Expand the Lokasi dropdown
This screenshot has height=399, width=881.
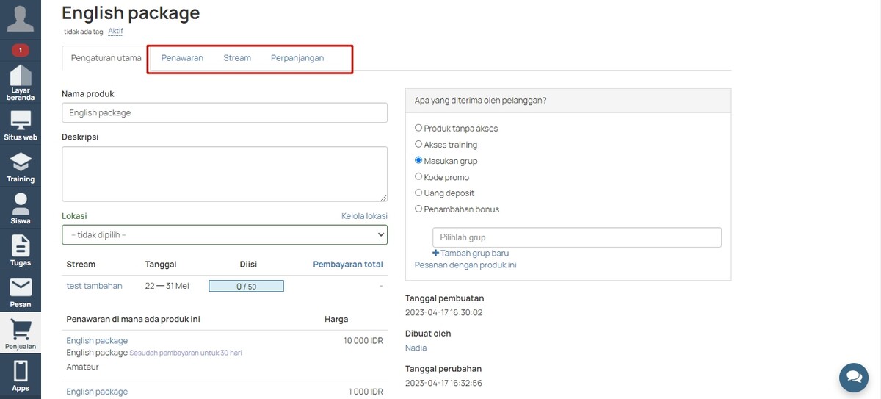coord(225,234)
